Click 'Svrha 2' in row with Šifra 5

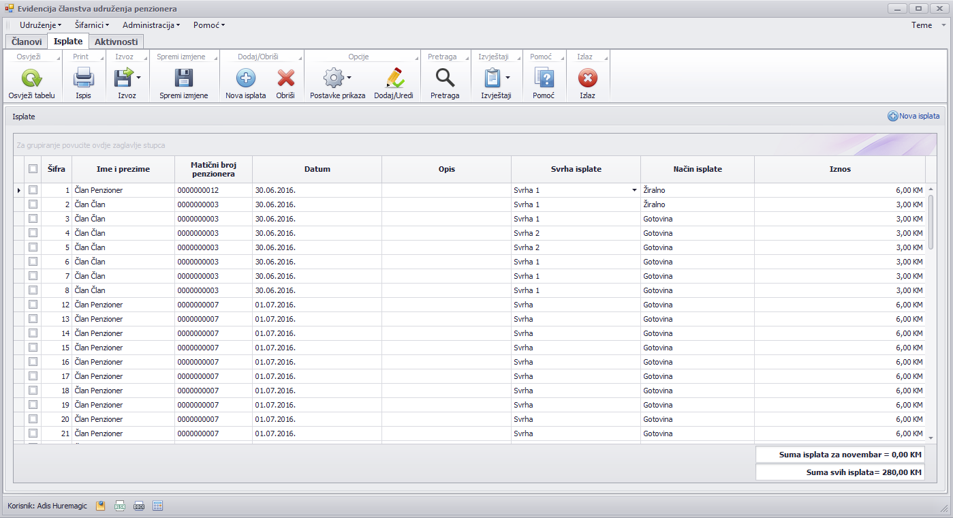pos(527,247)
